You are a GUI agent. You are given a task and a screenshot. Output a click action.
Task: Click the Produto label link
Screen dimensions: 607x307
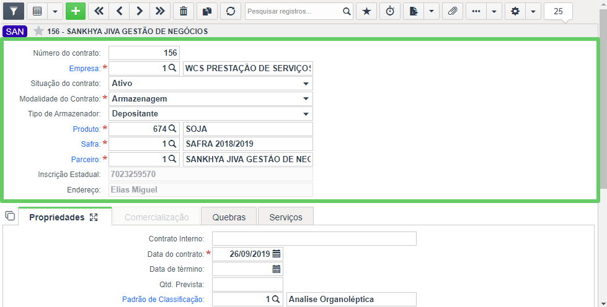(87, 129)
